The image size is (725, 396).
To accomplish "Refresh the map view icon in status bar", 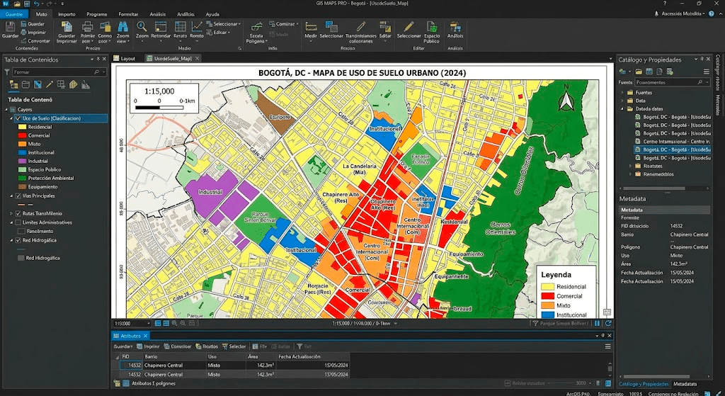I will click(x=608, y=323).
